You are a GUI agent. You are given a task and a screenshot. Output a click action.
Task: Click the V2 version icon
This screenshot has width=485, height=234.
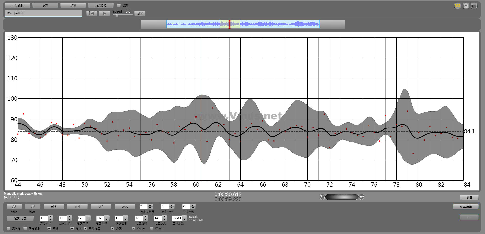457,6
